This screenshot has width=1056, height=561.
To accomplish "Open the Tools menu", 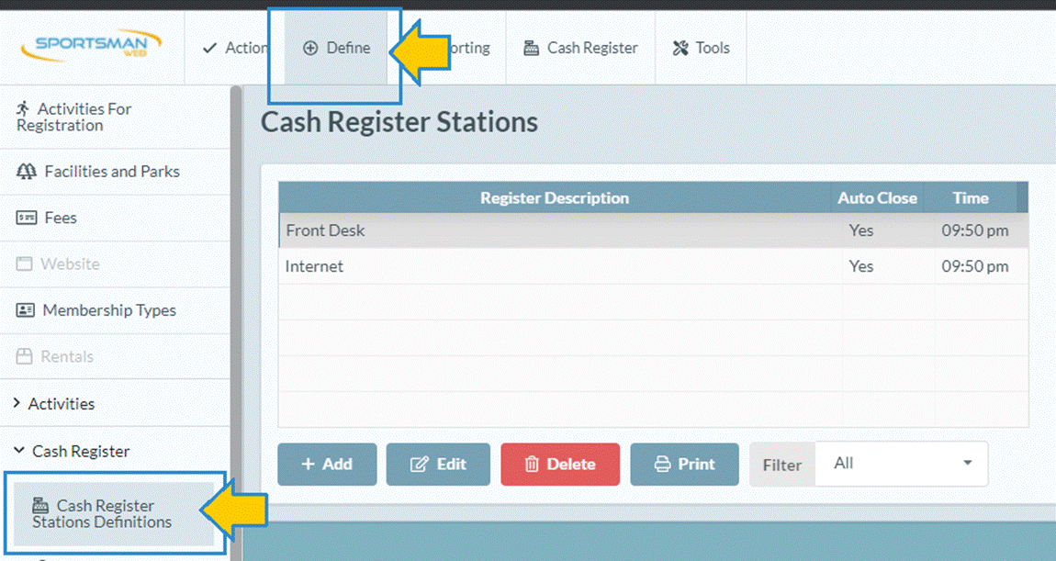I will (x=701, y=48).
